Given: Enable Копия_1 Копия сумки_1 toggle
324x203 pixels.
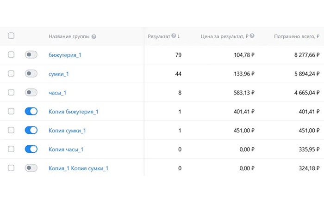Looking at the screenshot, I should click(x=31, y=168).
